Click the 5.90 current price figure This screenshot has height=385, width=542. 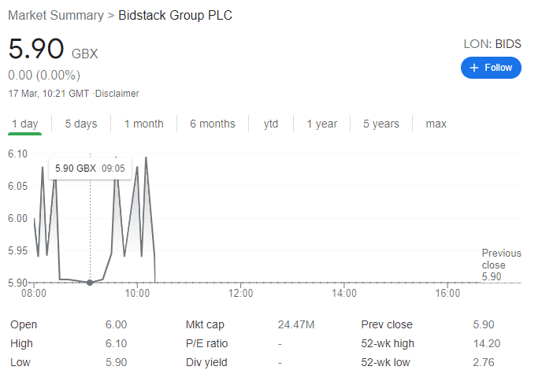point(36,49)
